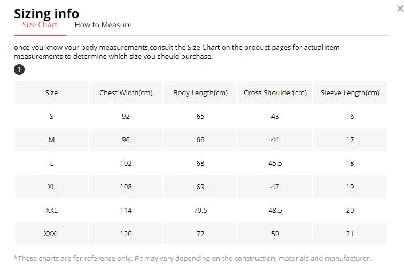This screenshot has width=404, height=279.
Task: Click sleeve length value 16
Action: point(350,116)
